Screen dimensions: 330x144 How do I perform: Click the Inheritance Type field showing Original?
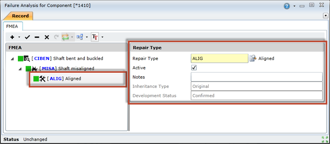click(257, 86)
